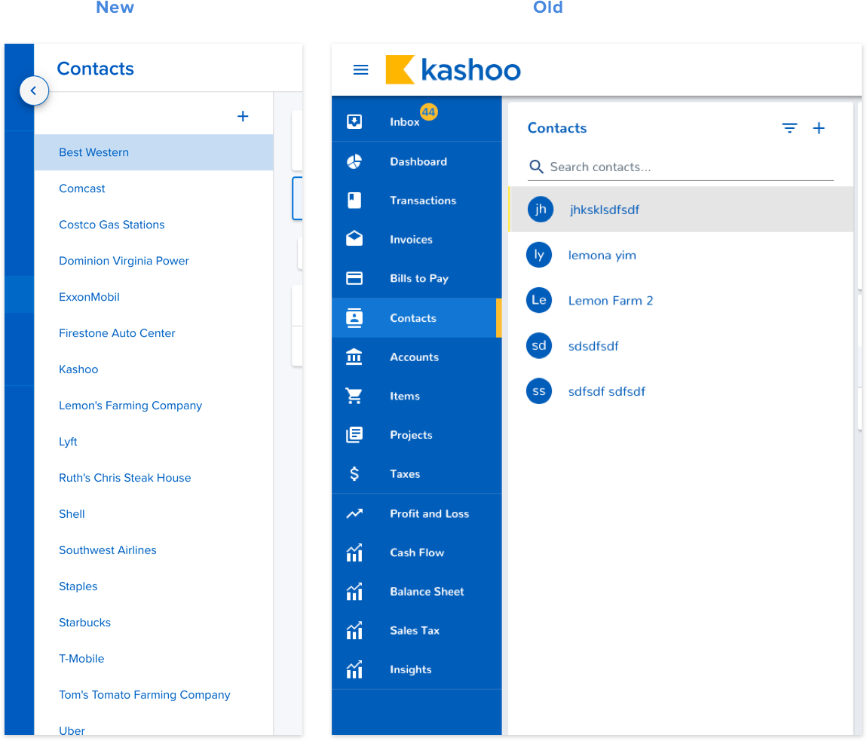Open Transactions menu item
Image resolution: width=867 pixels, height=741 pixels.
416,201
